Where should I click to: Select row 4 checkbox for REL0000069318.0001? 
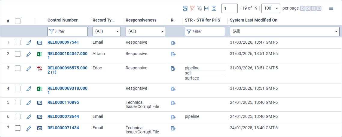[18, 89]
